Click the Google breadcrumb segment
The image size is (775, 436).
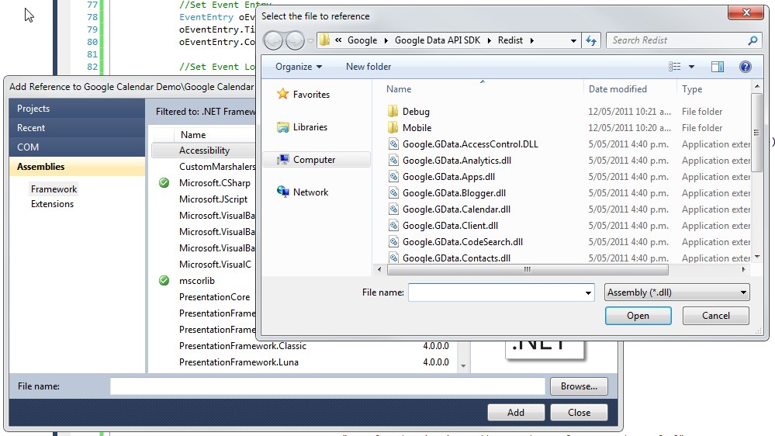click(x=362, y=40)
